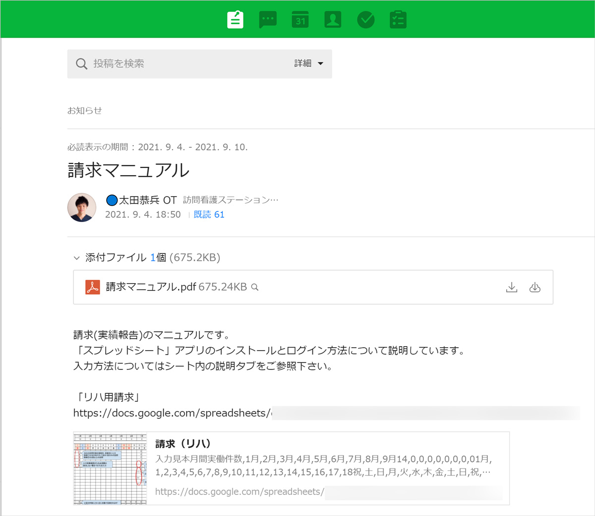Open the contacts address book icon
The height and width of the screenshot is (516, 595).
click(x=333, y=20)
